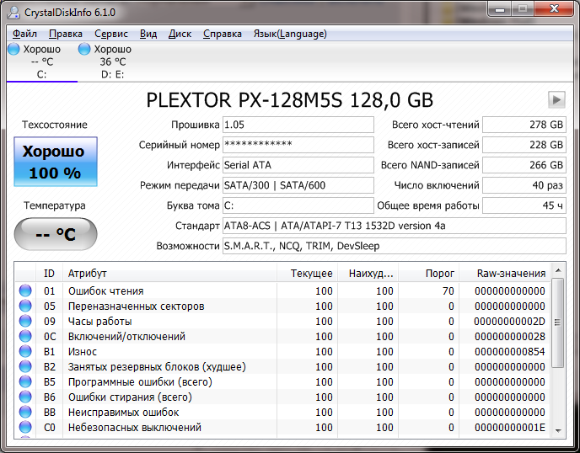The width and height of the screenshot is (580, 453).
Task: Click the 36 °C temperature under D: E: drive
Action: [x=113, y=61]
